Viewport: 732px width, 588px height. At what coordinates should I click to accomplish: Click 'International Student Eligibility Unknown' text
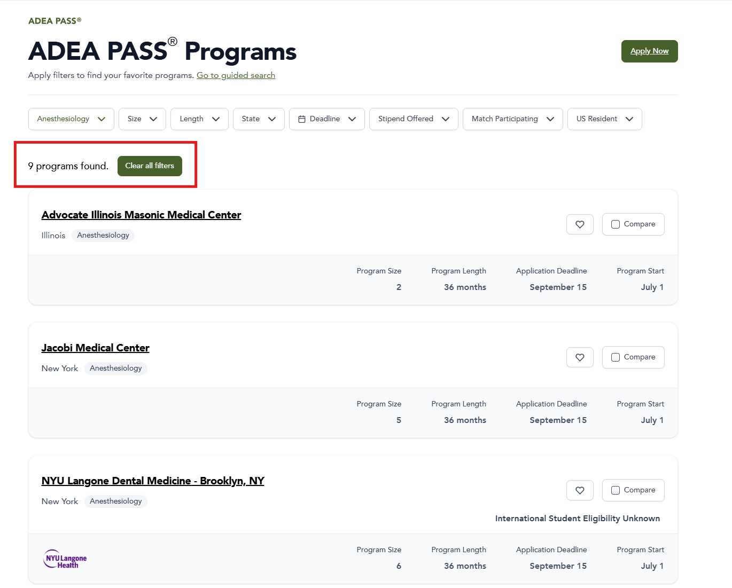(x=578, y=519)
